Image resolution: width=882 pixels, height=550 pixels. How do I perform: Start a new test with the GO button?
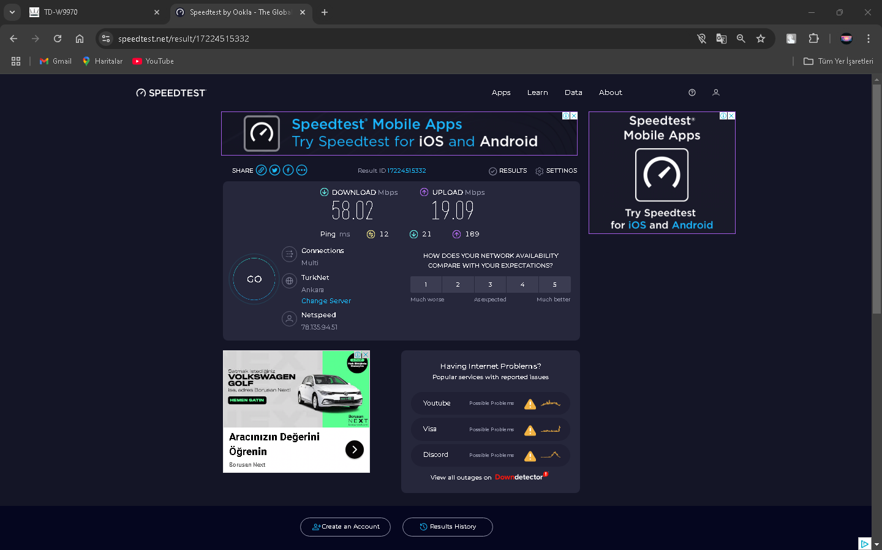point(254,279)
